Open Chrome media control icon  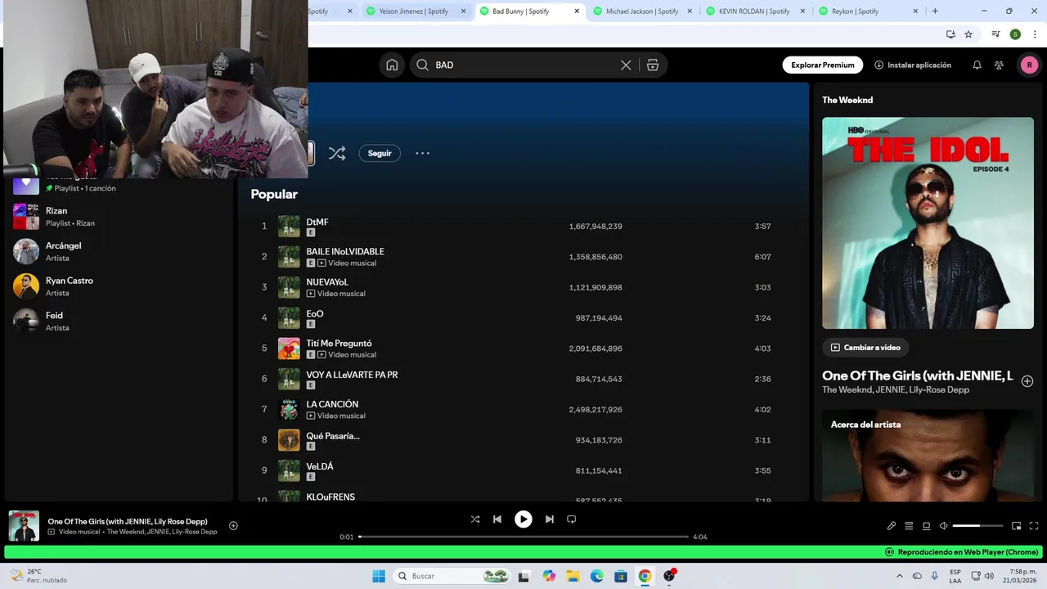(x=995, y=34)
